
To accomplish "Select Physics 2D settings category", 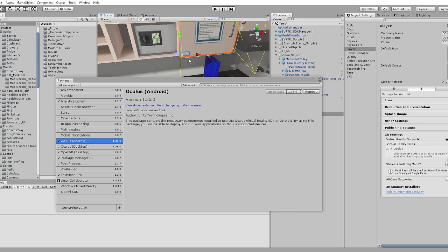I will click(354, 45).
